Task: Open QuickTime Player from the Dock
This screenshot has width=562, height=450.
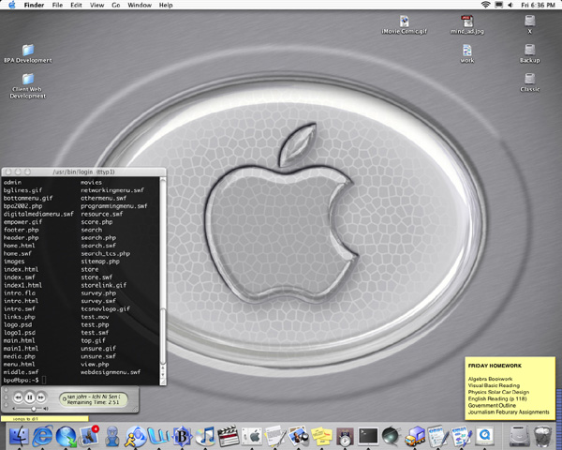Action: (x=484, y=436)
